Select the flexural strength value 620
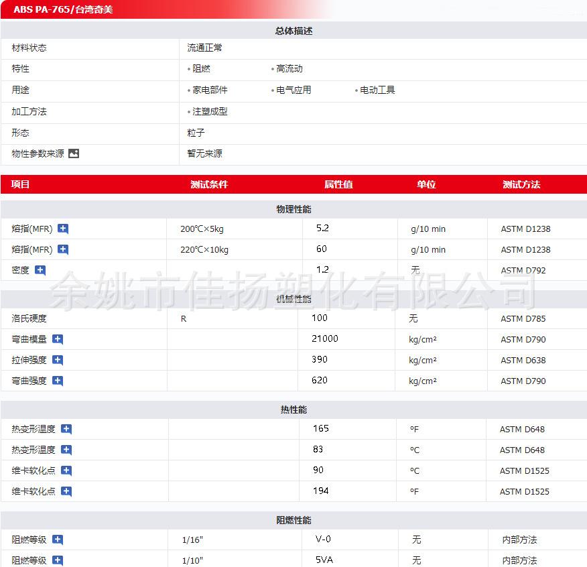 [x=320, y=381]
